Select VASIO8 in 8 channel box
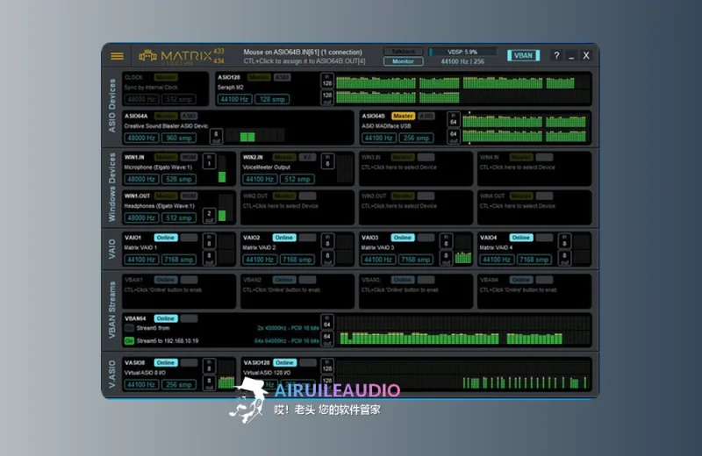This screenshot has height=456, width=702. click(x=209, y=366)
